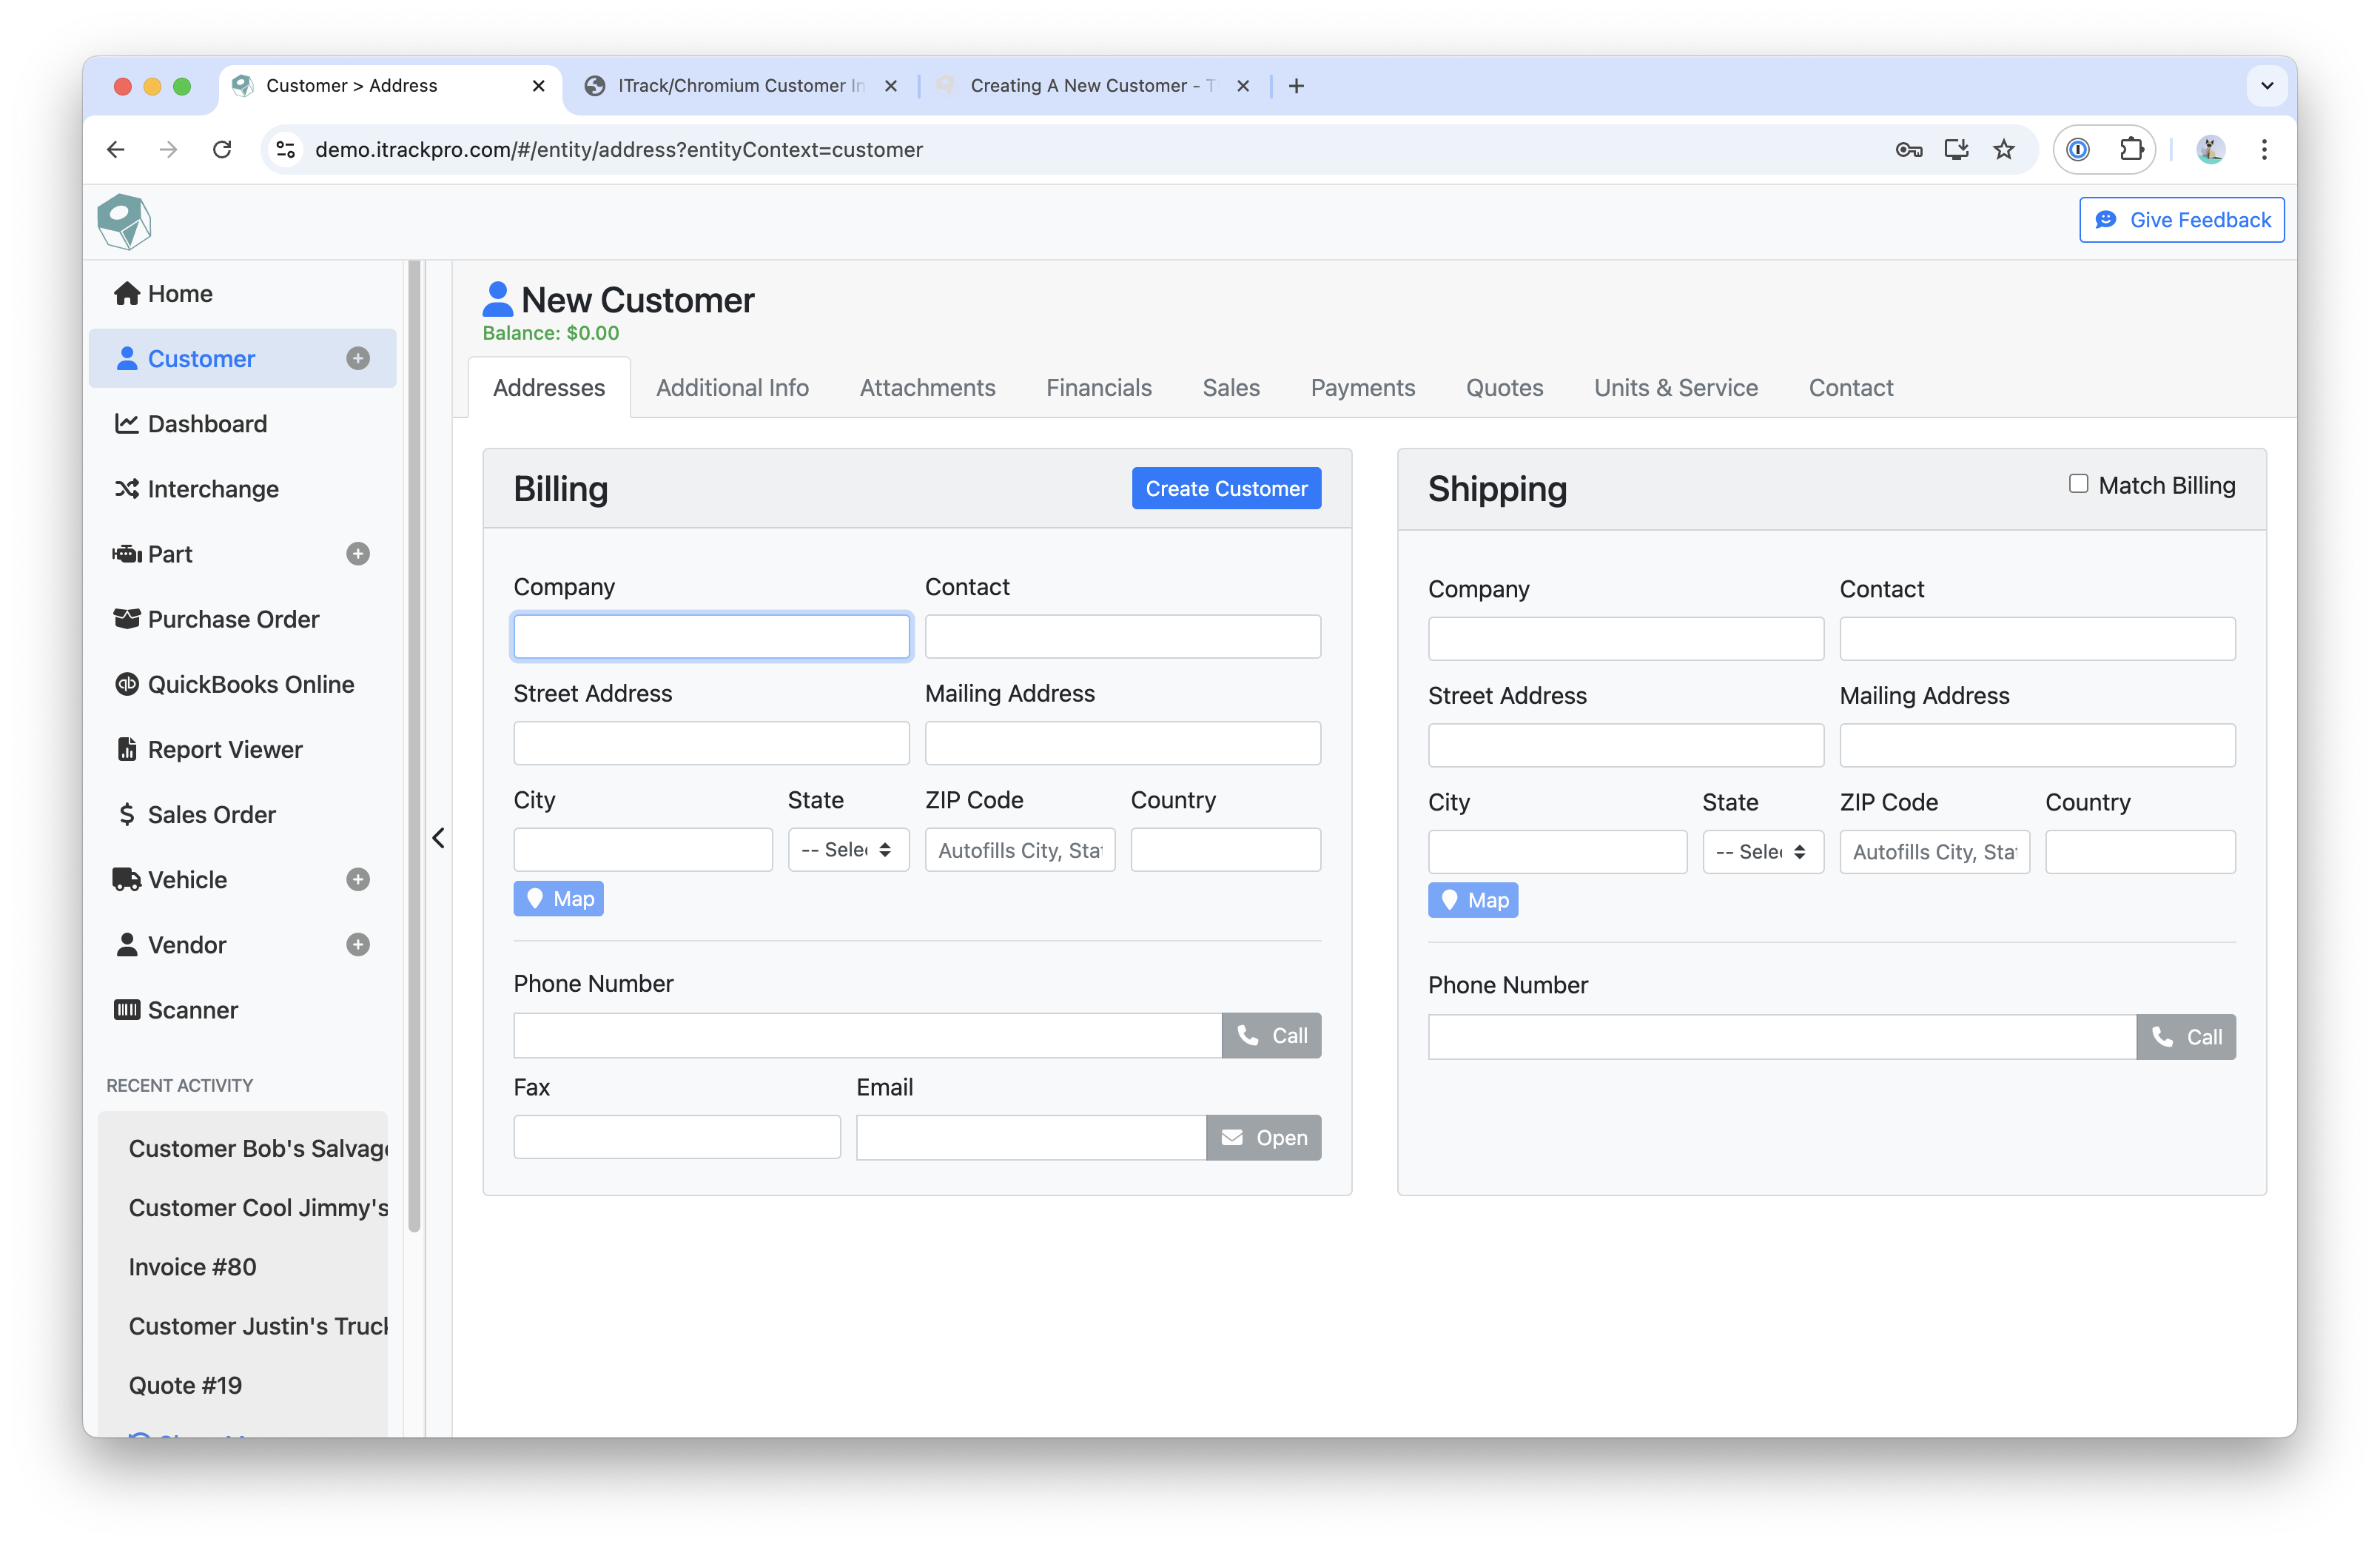This screenshot has width=2380, height=1547.
Task: Open the Billing State dropdown
Action: (848, 850)
